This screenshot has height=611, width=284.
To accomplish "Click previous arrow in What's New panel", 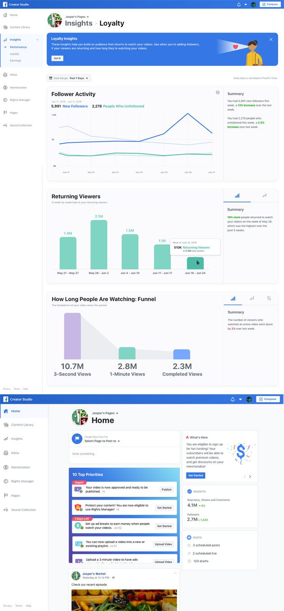I will tap(245, 476).
